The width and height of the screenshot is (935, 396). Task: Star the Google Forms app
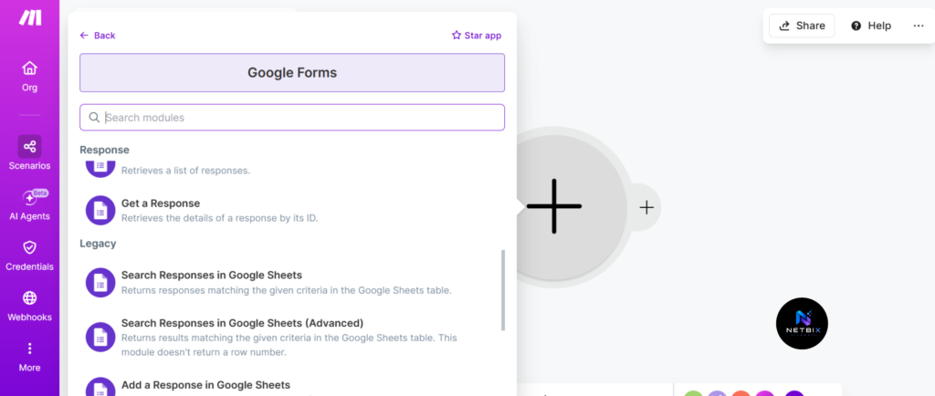tap(477, 36)
